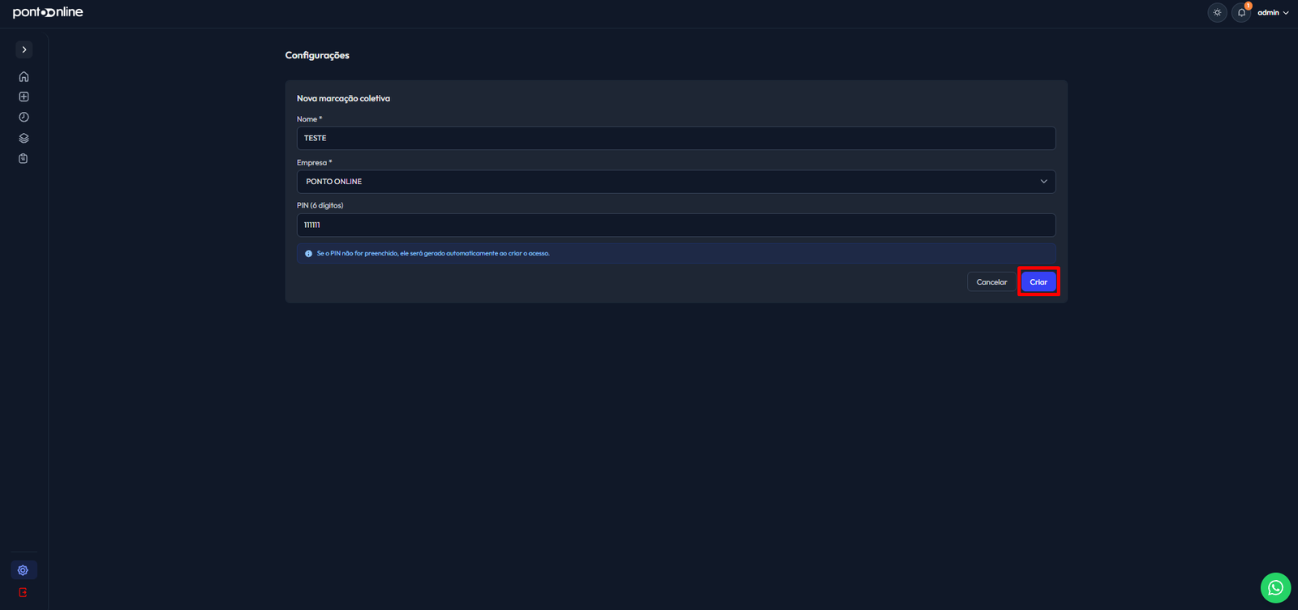Click the 'PIN (6 dígitos)' label
Viewport: 1298px width, 610px height.
pyautogui.click(x=320, y=205)
